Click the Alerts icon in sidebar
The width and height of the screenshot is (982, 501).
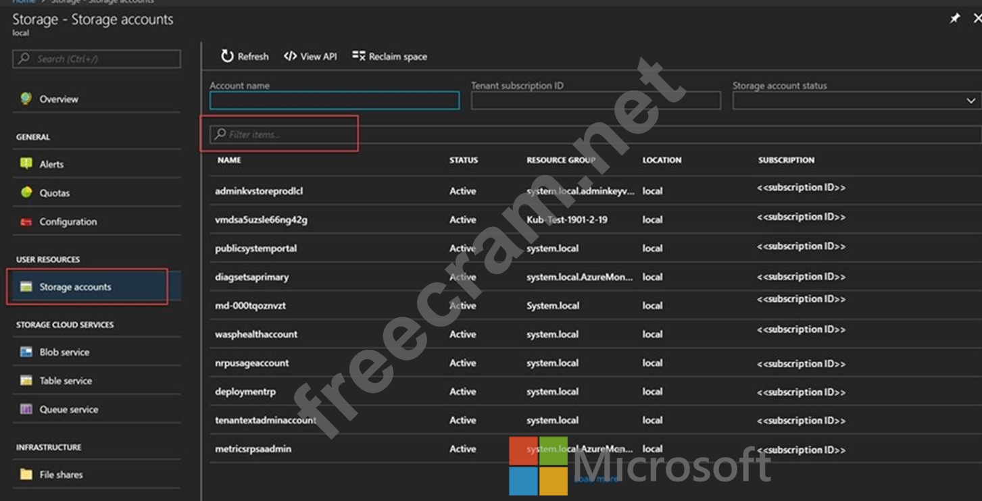(26, 163)
